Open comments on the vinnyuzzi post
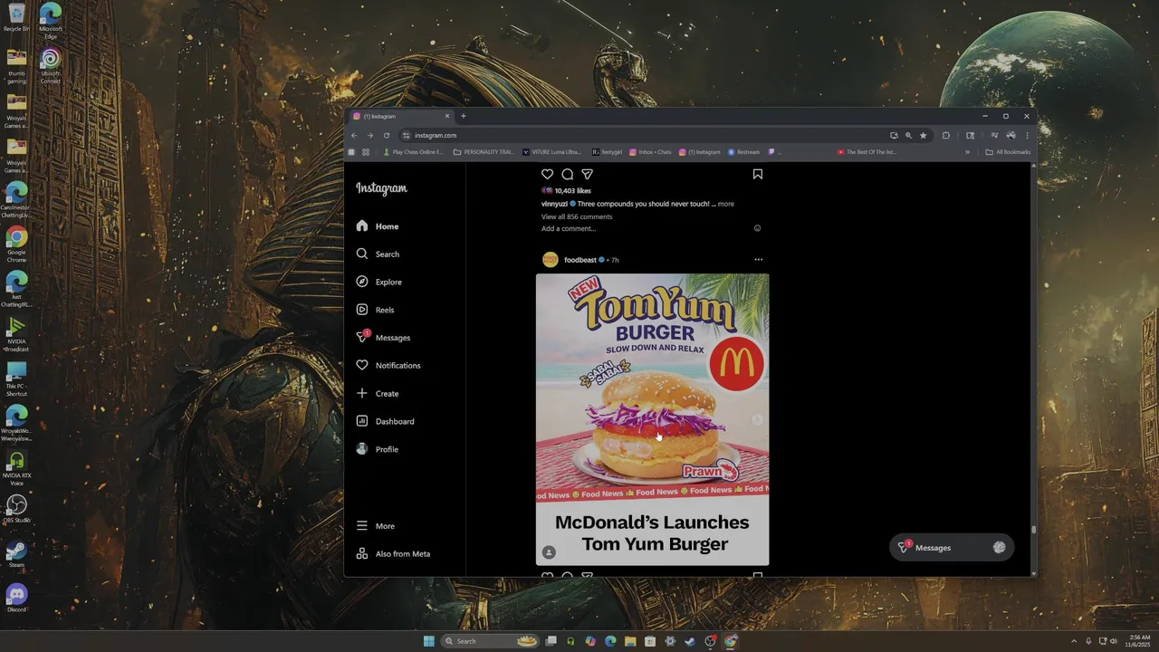Image resolution: width=1159 pixels, height=652 pixels. 567,174
